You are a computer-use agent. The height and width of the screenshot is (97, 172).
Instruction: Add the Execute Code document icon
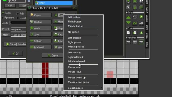tap(128, 32)
